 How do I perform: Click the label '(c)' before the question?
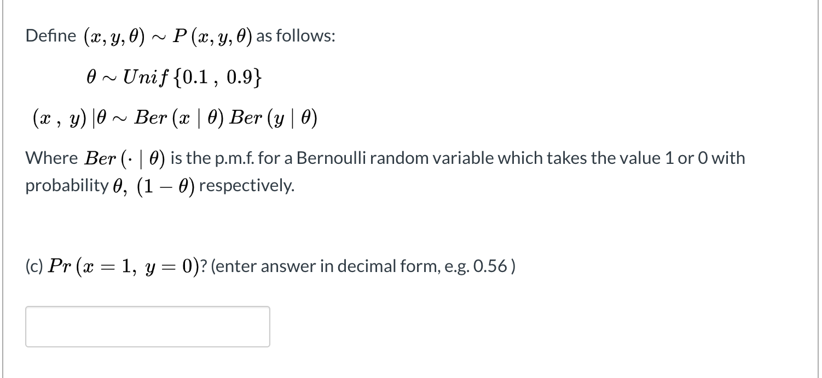(x=33, y=266)
